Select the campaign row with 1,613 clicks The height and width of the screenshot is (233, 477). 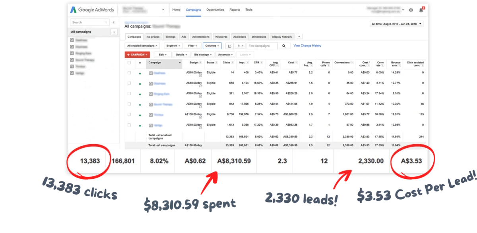[129, 125]
